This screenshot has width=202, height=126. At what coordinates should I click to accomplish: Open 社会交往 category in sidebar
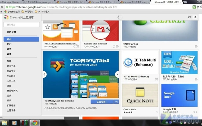(11, 71)
